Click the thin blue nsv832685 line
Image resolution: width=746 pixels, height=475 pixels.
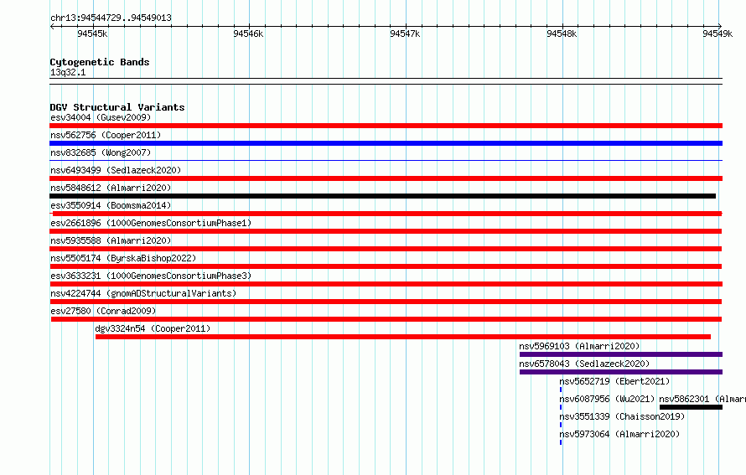[386, 161]
